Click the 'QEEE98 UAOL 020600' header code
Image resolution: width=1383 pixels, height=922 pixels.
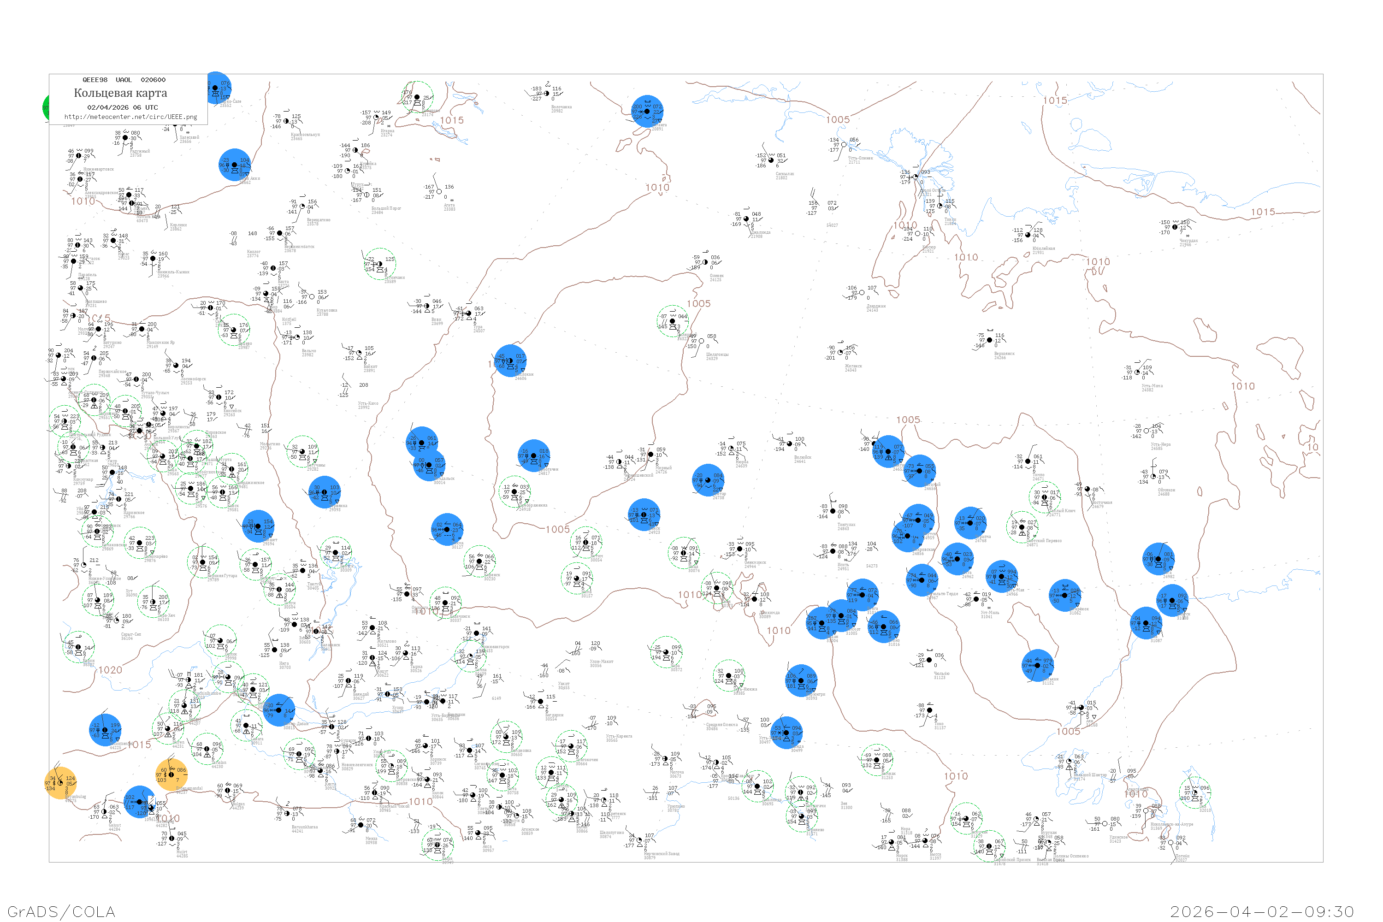coord(124,80)
